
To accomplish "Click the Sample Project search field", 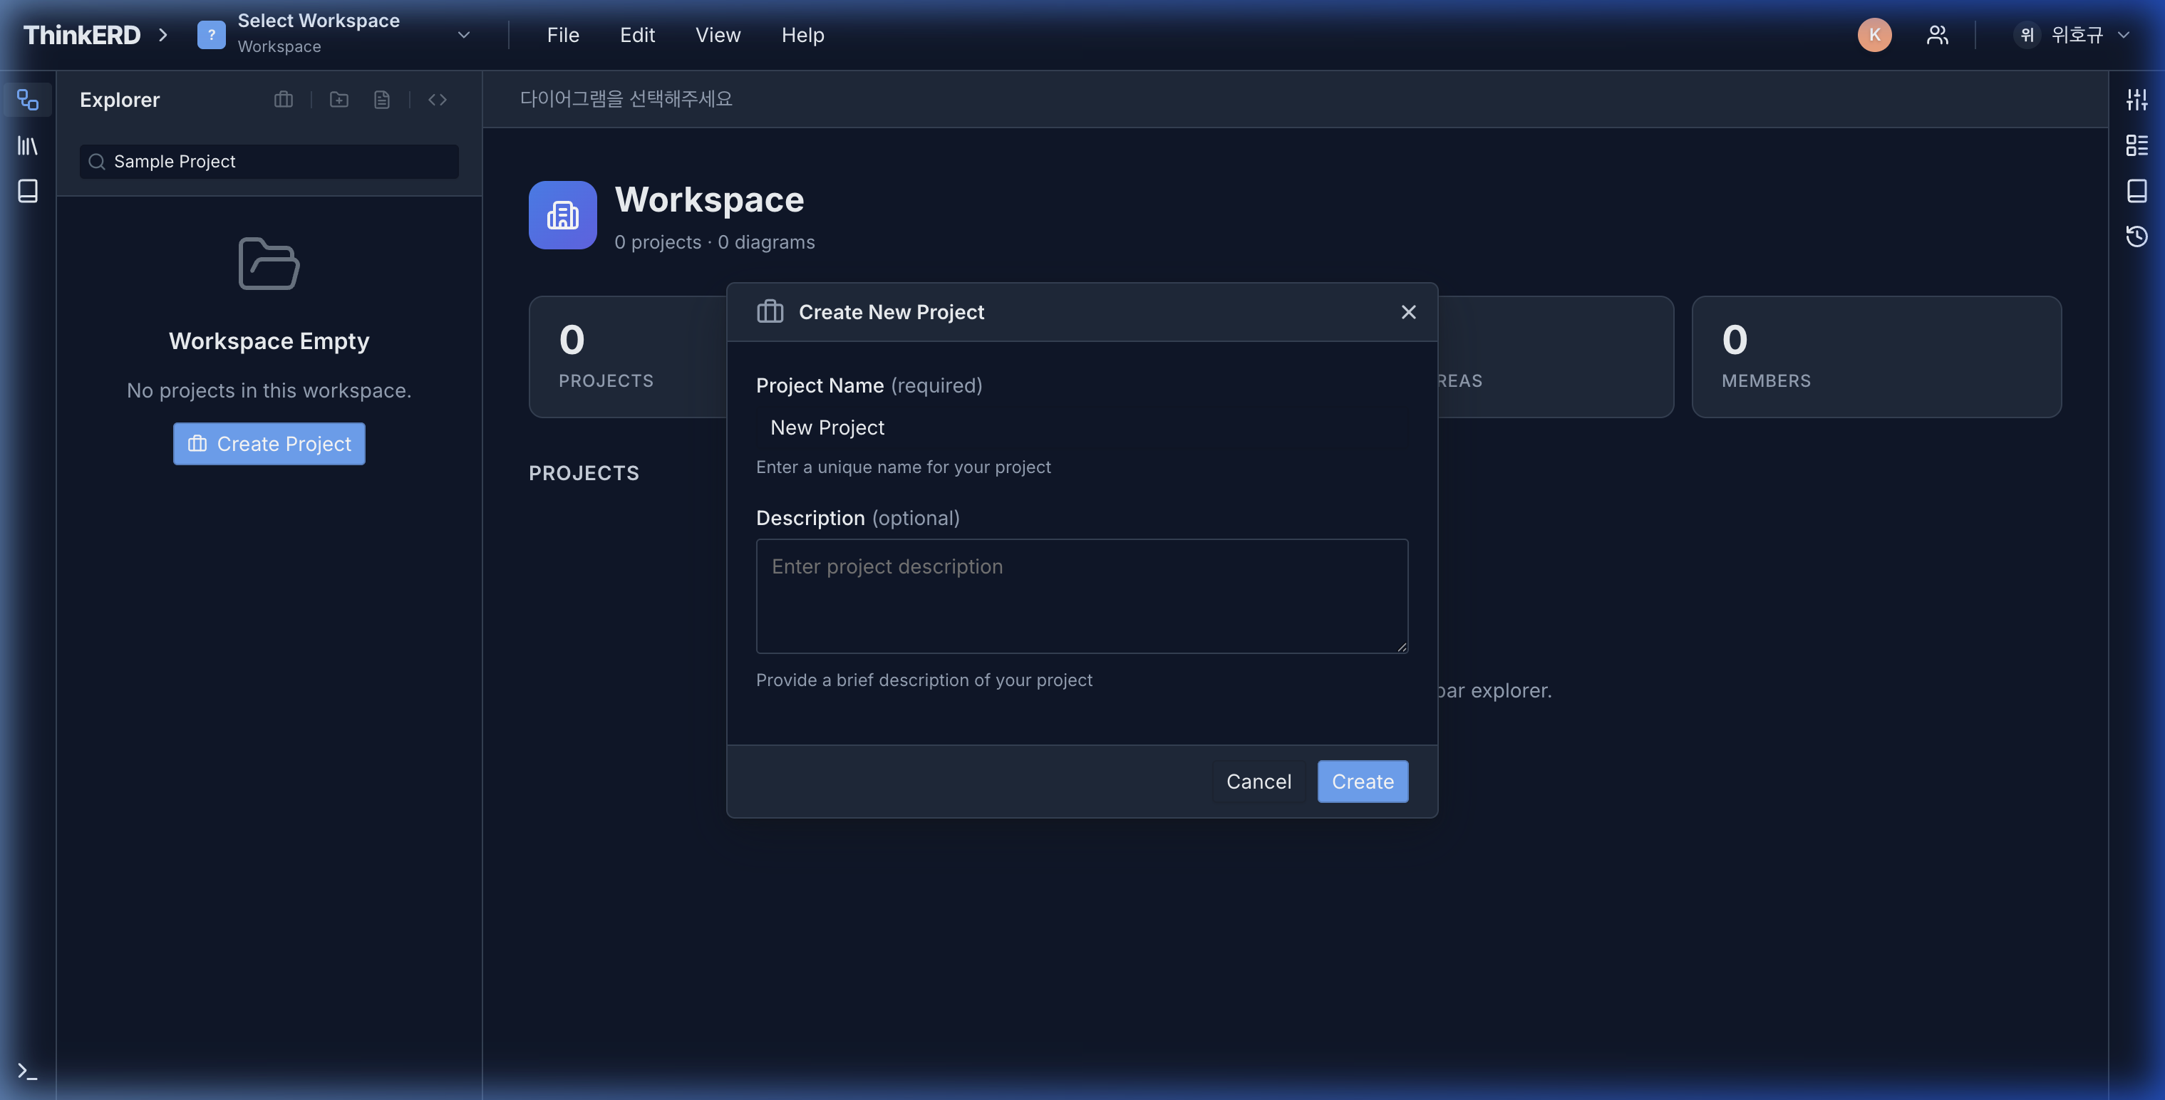I will 269,161.
